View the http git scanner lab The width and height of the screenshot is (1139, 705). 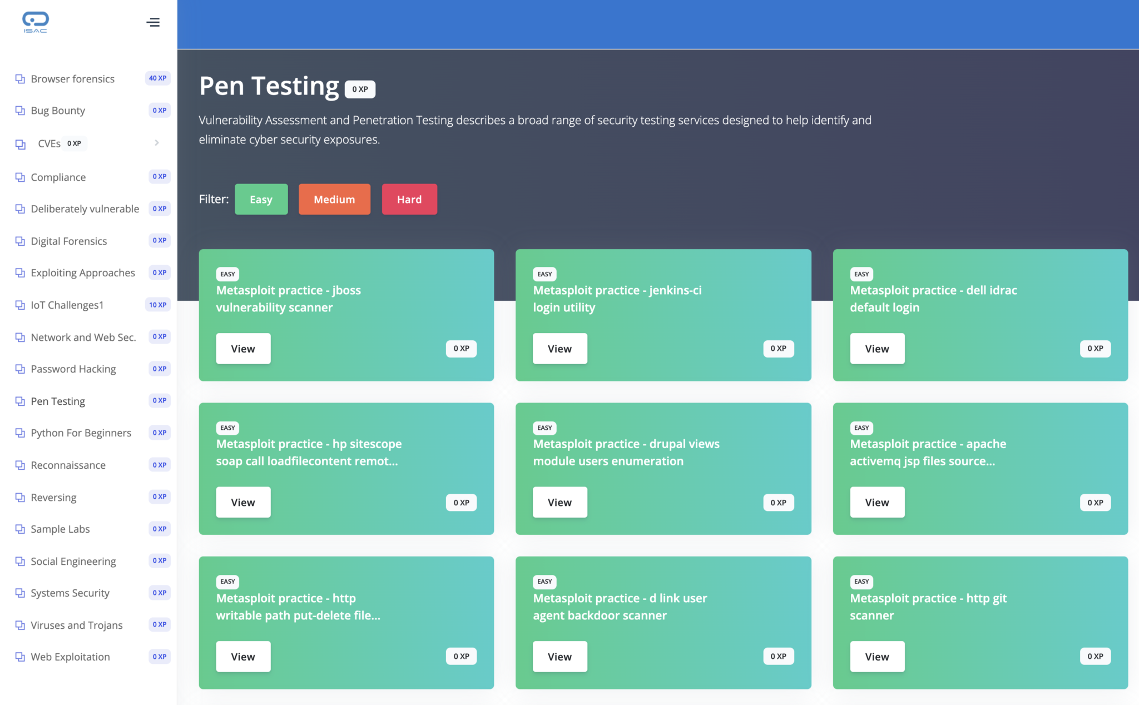[x=876, y=657]
